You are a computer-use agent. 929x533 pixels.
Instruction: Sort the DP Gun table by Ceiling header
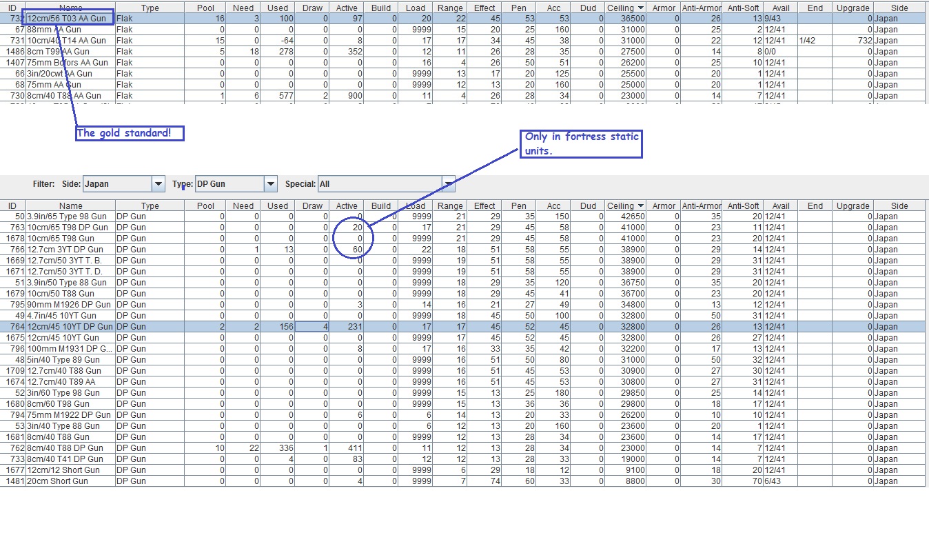[626, 205]
